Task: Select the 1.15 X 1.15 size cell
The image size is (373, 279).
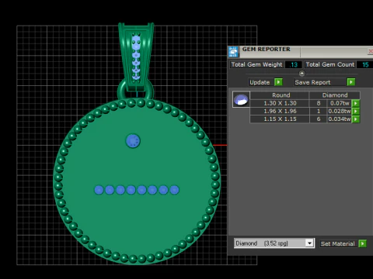Action: tap(280, 119)
